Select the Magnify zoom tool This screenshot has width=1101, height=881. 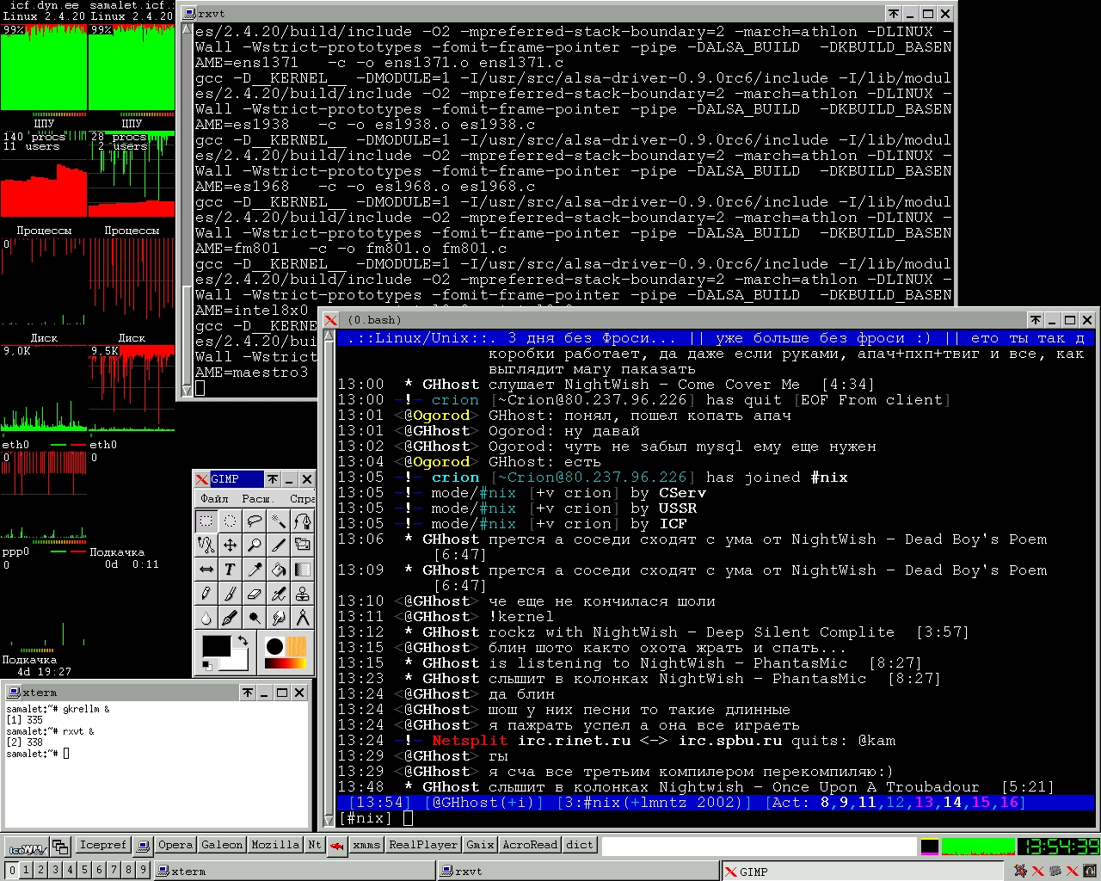click(x=255, y=545)
